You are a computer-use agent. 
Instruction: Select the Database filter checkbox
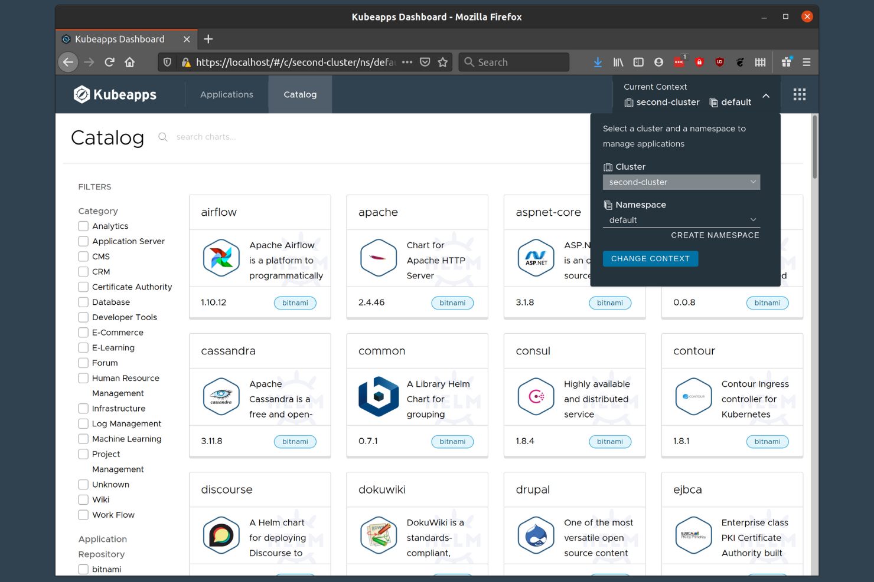(83, 302)
